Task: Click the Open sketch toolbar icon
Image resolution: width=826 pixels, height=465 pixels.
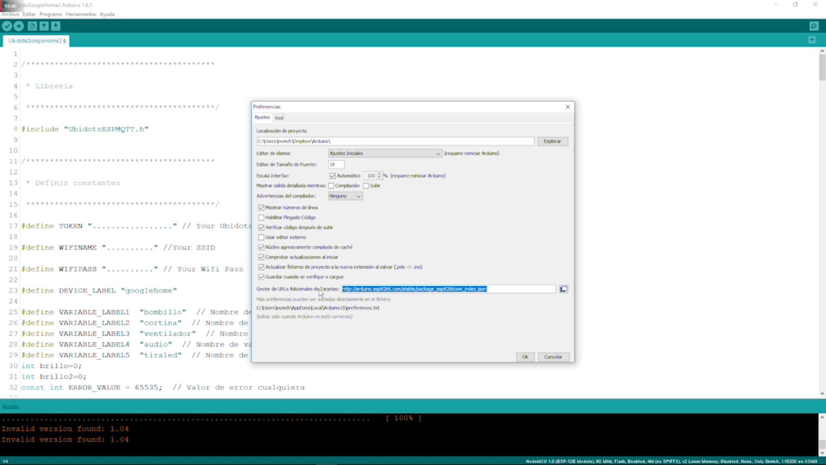Action: click(x=44, y=26)
